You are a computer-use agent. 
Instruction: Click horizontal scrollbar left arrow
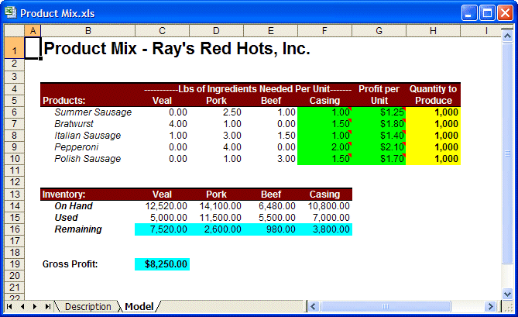[313, 306]
